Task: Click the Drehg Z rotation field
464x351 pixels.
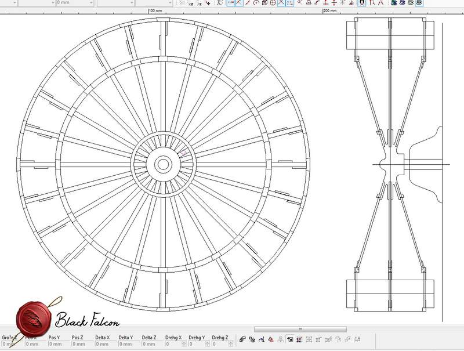Action: click(220, 344)
